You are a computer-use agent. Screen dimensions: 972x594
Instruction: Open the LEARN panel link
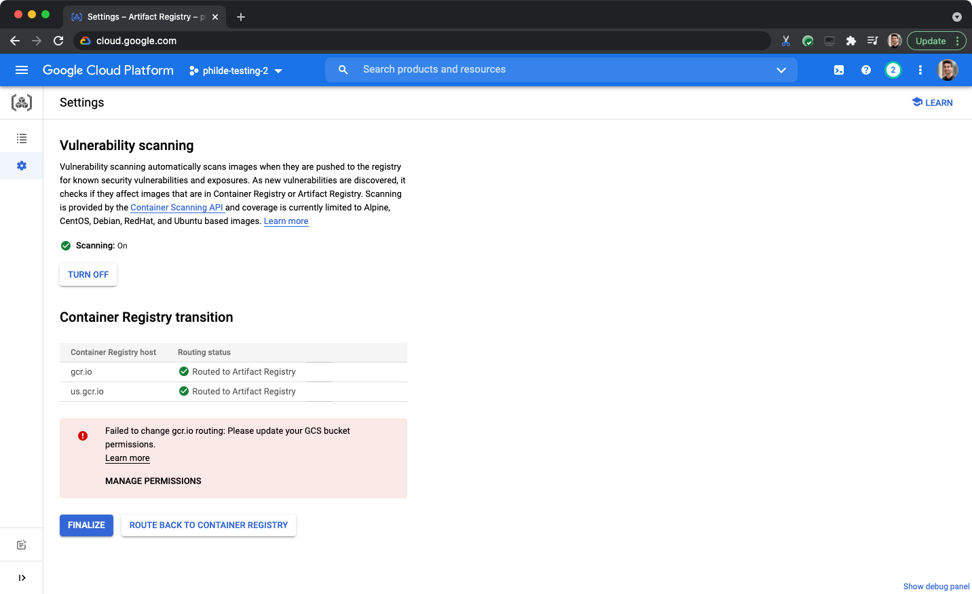point(933,103)
